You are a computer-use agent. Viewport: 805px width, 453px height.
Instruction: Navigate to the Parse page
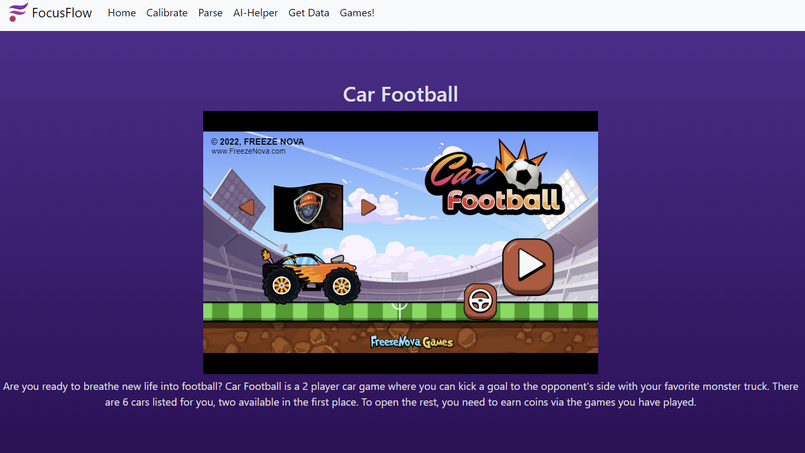(x=211, y=13)
